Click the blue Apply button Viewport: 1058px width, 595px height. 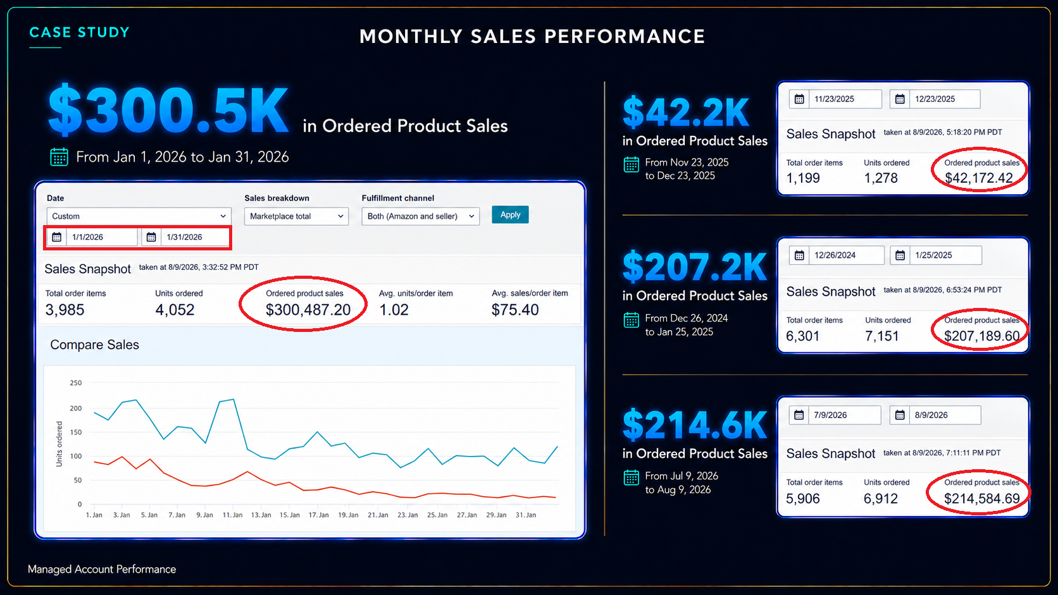pyautogui.click(x=510, y=215)
